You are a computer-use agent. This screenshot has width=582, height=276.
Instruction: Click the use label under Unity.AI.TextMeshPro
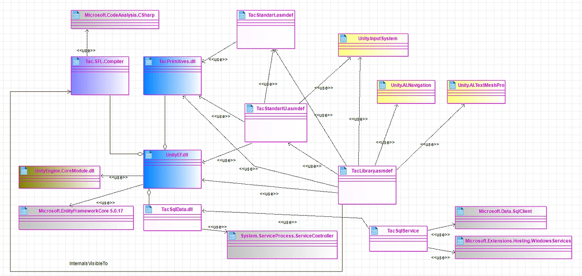tap(430, 144)
